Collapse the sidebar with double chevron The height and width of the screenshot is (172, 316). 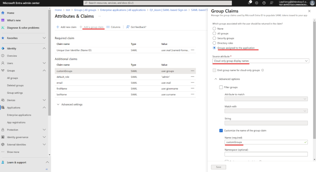pyautogui.click(x=47, y=169)
